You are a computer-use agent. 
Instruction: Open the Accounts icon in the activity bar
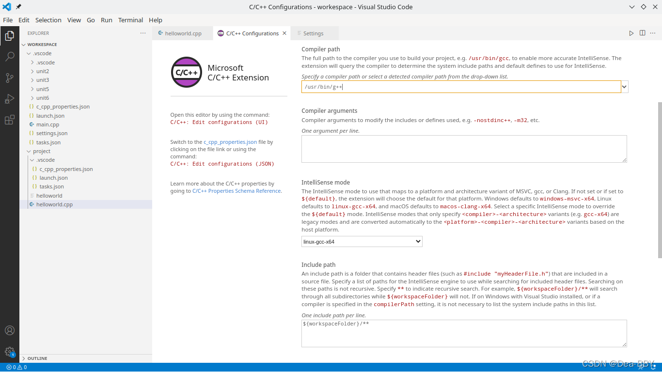click(x=10, y=330)
